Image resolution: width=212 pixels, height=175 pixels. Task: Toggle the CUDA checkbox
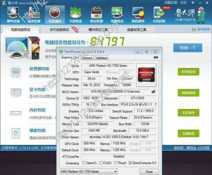[x=101, y=163]
